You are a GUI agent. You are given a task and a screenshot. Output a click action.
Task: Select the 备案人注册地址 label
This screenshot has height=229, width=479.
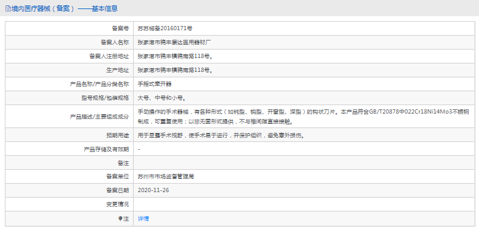109,56
